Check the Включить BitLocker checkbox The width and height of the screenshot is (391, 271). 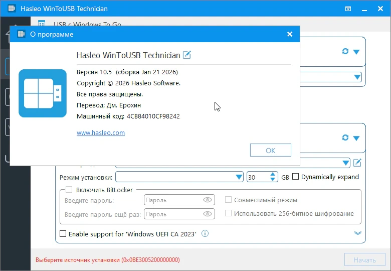point(69,190)
